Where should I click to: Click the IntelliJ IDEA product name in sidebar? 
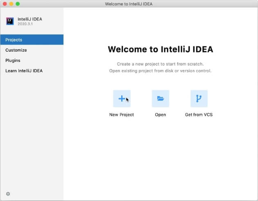30,19
